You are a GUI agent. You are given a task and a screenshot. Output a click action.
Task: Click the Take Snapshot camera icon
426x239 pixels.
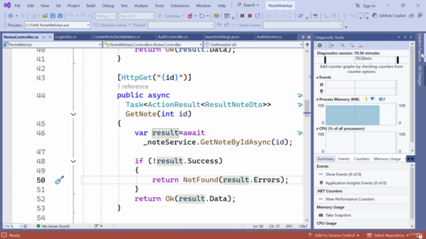tap(321, 215)
